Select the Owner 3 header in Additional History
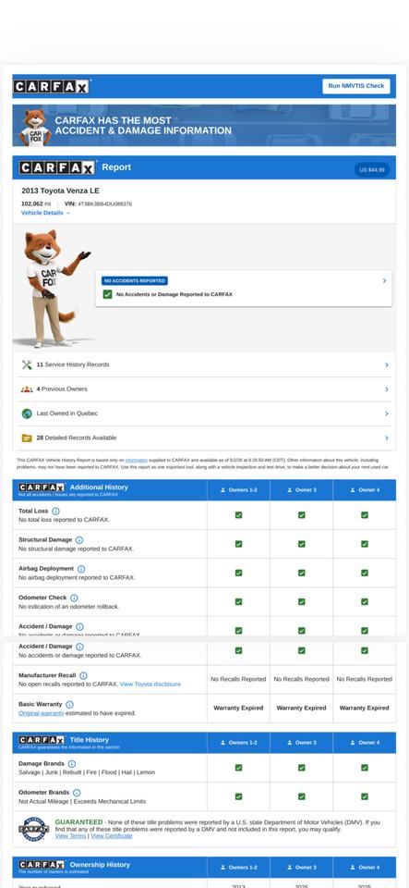The height and width of the screenshot is (888, 409). coord(302,490)
